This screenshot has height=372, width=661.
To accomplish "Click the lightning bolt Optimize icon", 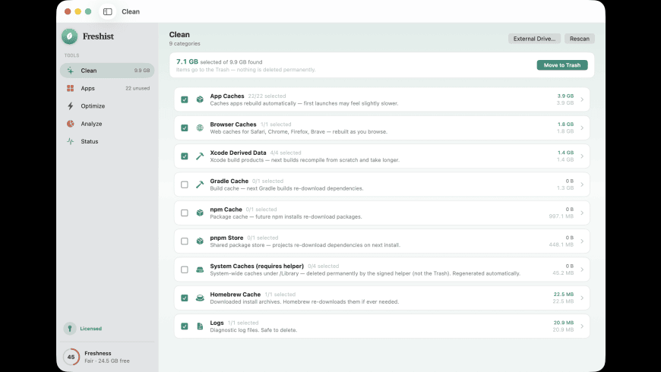I will point(71,106).
